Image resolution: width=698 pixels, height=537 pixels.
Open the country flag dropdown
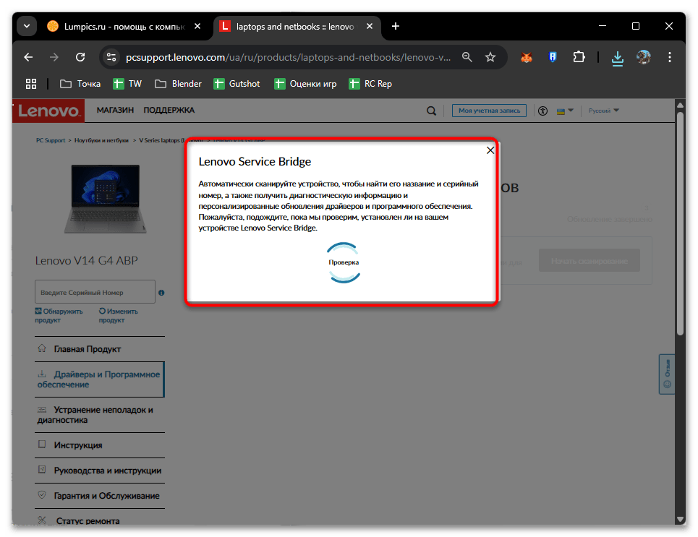point(565,111)
